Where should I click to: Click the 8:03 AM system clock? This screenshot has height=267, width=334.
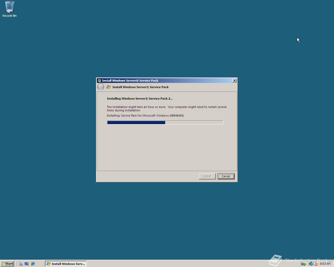pyautogui.click(x=325, y=264)
